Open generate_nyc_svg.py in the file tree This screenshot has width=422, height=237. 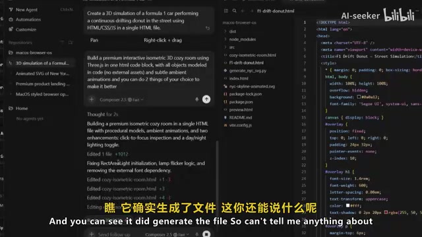pyautogui.click(x=248, y=70)
